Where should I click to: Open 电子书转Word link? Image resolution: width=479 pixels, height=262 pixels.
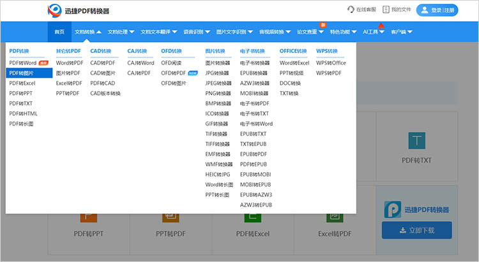pos(256,124)
